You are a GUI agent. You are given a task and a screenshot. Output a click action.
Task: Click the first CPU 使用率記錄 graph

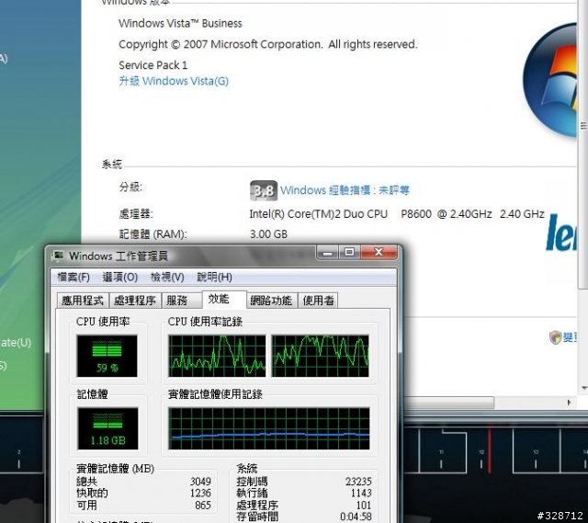click(217, 356)
